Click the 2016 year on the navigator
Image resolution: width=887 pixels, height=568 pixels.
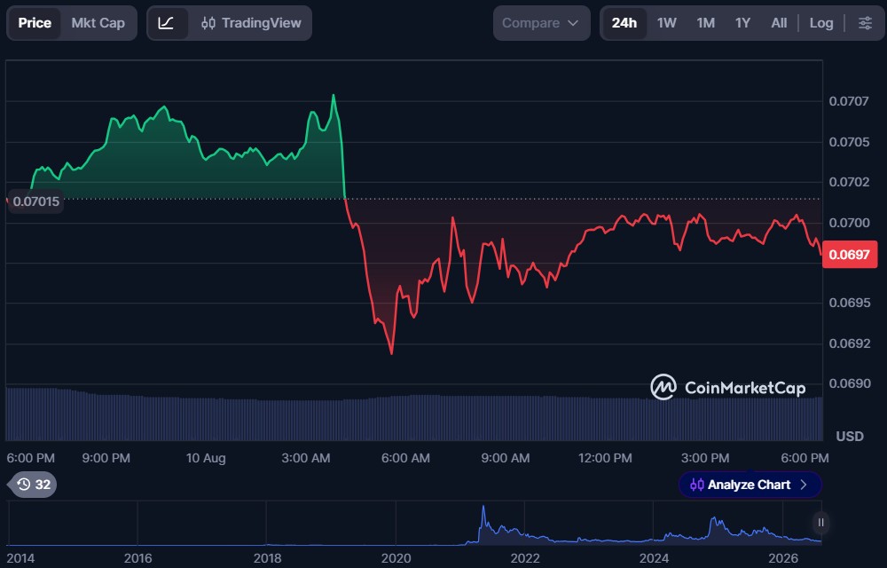click(138, 559)
